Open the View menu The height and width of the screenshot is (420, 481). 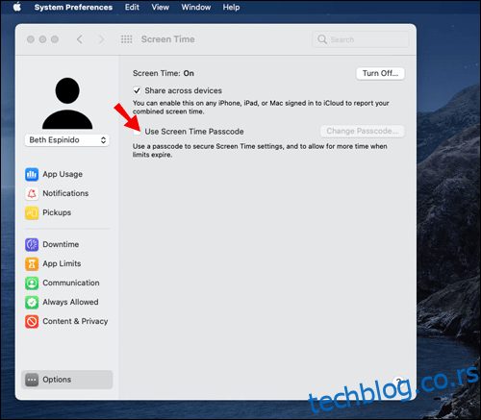tap(161, 7)
